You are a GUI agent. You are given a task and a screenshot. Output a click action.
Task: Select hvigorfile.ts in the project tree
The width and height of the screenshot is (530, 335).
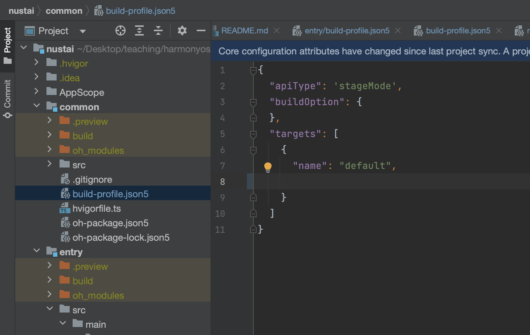pyautogui.click(x=113, y=208)
